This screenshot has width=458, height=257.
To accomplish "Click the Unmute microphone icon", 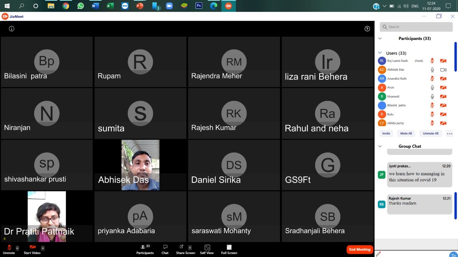I will [9, 247].
